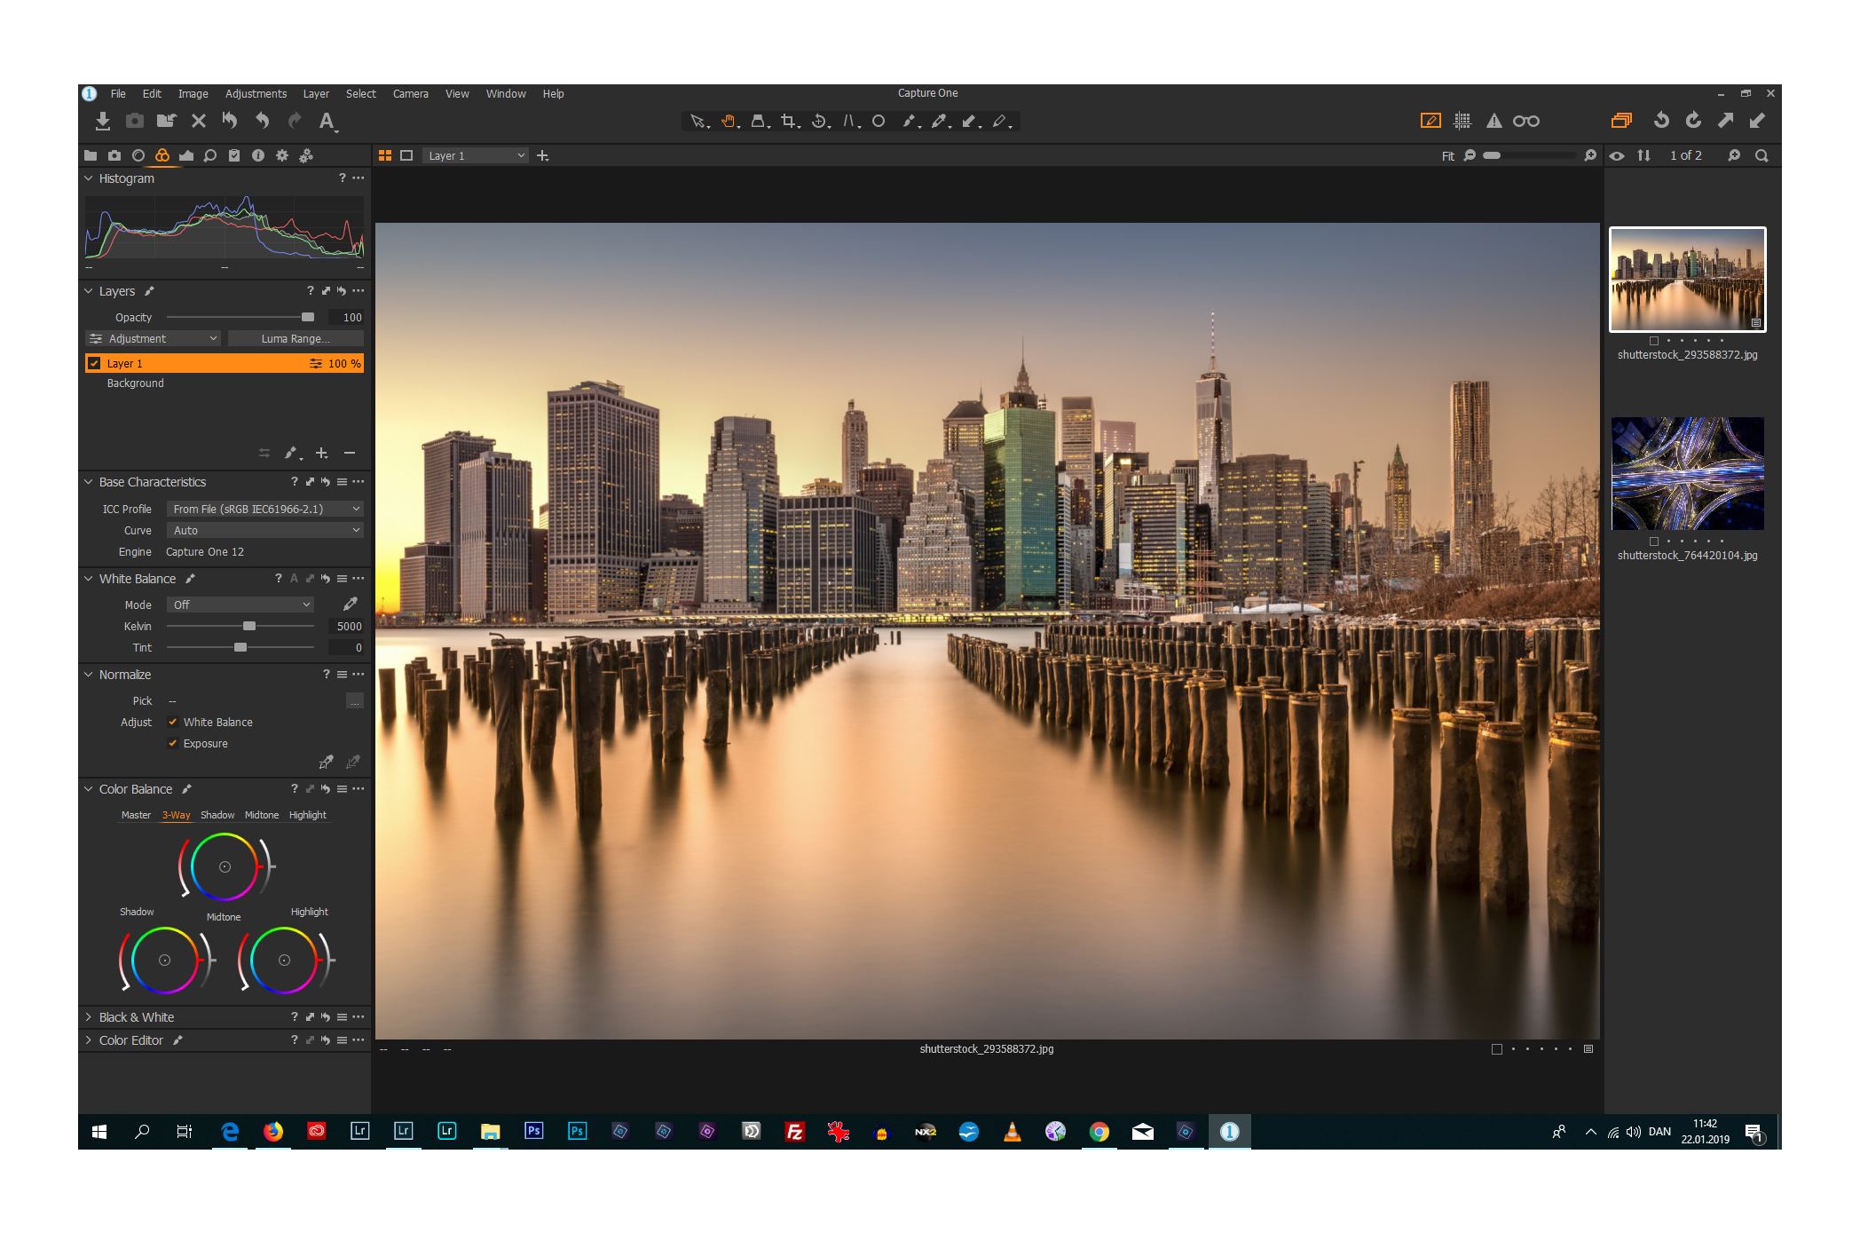1860x1241 pixels.
Task: Select the Draw Mask brush tool
Action: pos(909,121)
